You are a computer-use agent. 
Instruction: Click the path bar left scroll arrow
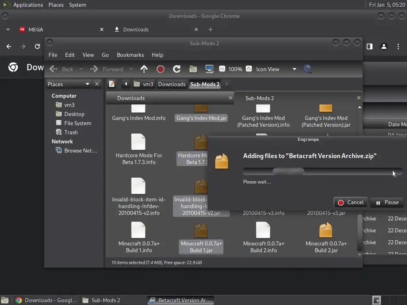[x=126, y=84]
